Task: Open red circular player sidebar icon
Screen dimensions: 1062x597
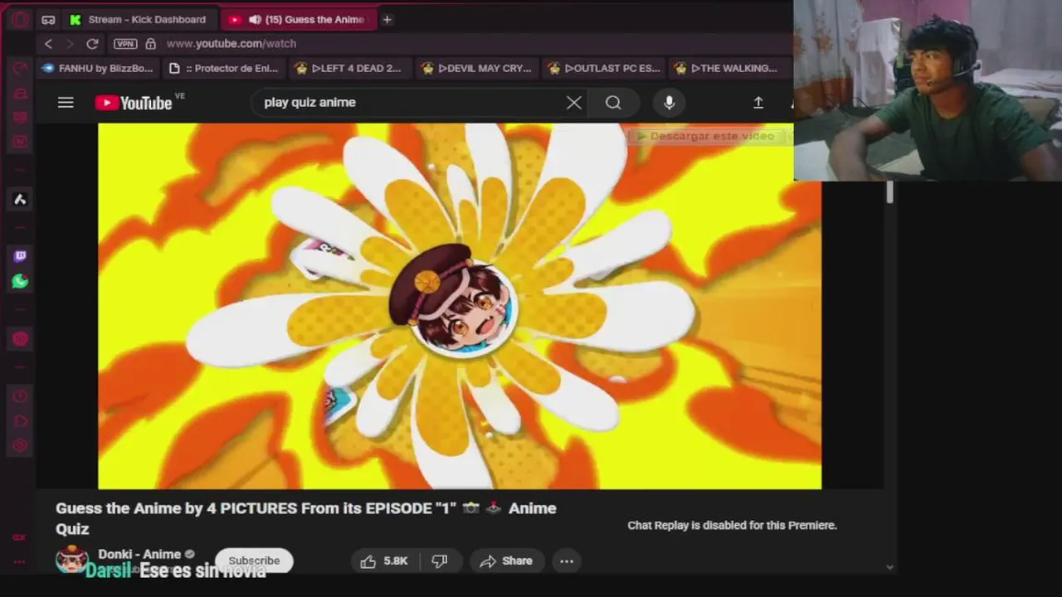Action: (x=20, y=338)
